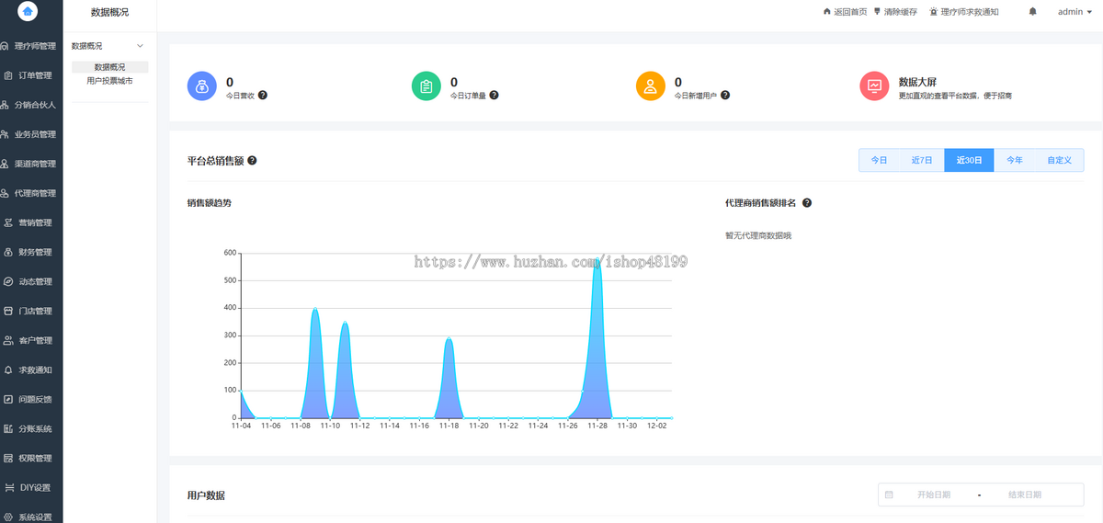Screen dimensions: 1103x523
Task: Open 订单管理 in the left sidebar
Action: point(35,75)
